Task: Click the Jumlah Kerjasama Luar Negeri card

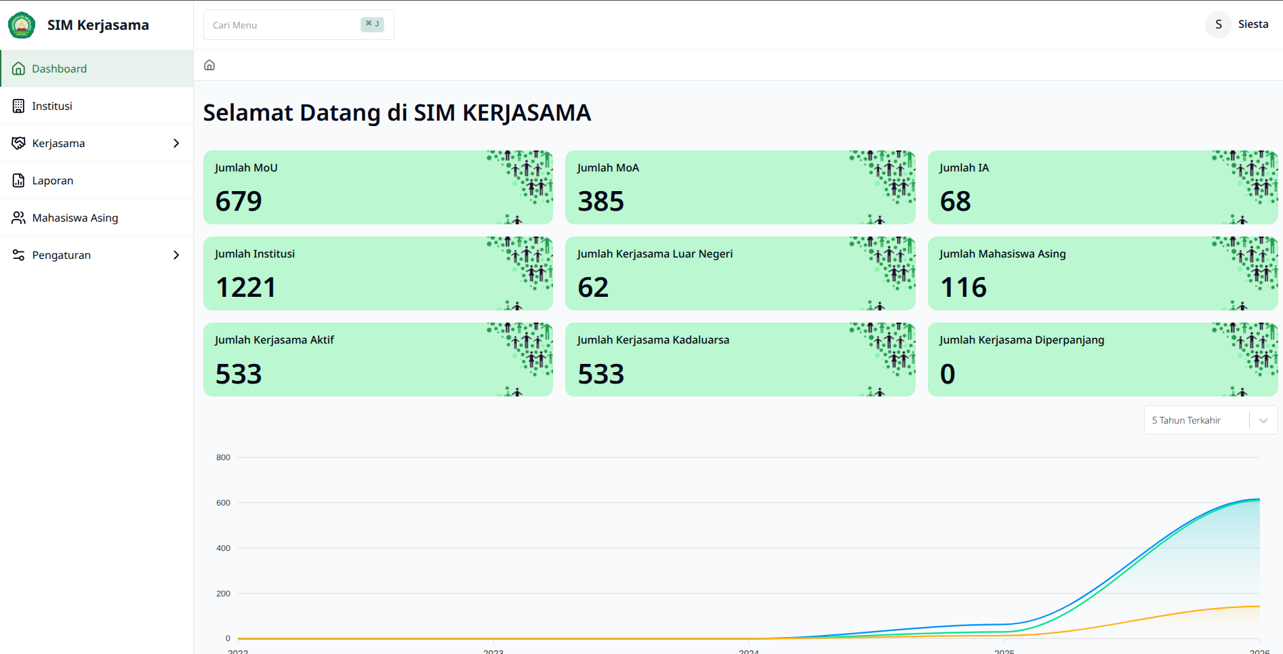Action: tap(740, 273)
